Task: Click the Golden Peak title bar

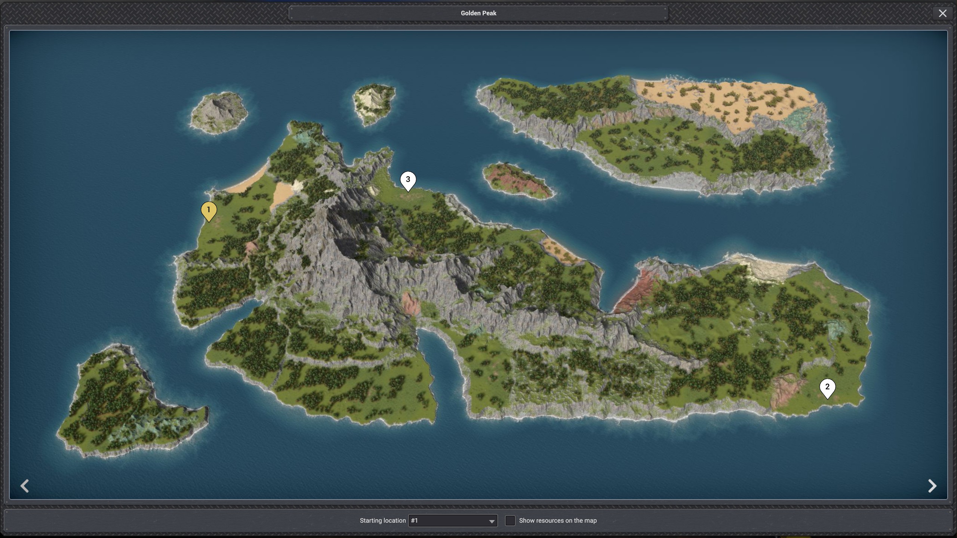Action: point(478,13)
